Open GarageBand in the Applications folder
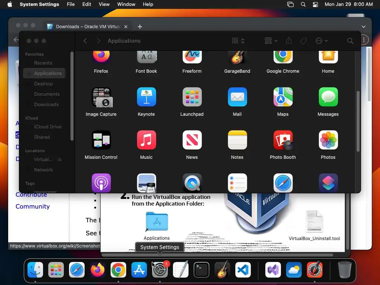Viewport: 380px width, 285px height. coord(237,58)
